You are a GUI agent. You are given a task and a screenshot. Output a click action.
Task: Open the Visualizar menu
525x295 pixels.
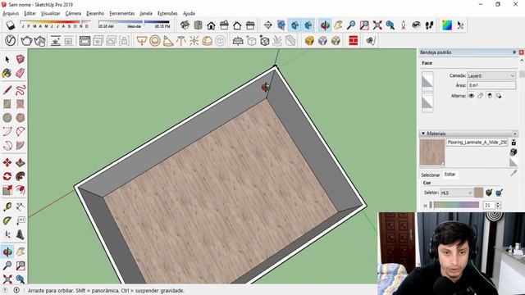(51, 13)
